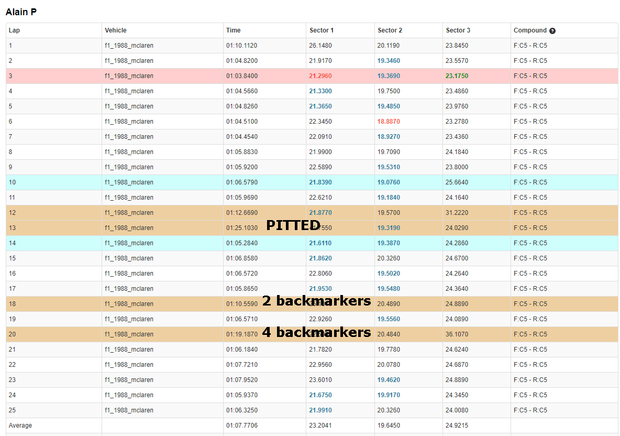Screen dimensions: 620x436
Task: Select average lap time 01:07.7706
Action: (x=241, y=426)
